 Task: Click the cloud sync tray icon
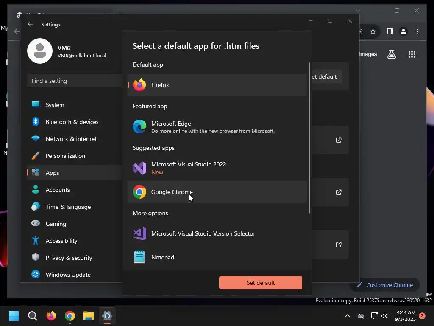pyautogui.click(x=361, y=316)
